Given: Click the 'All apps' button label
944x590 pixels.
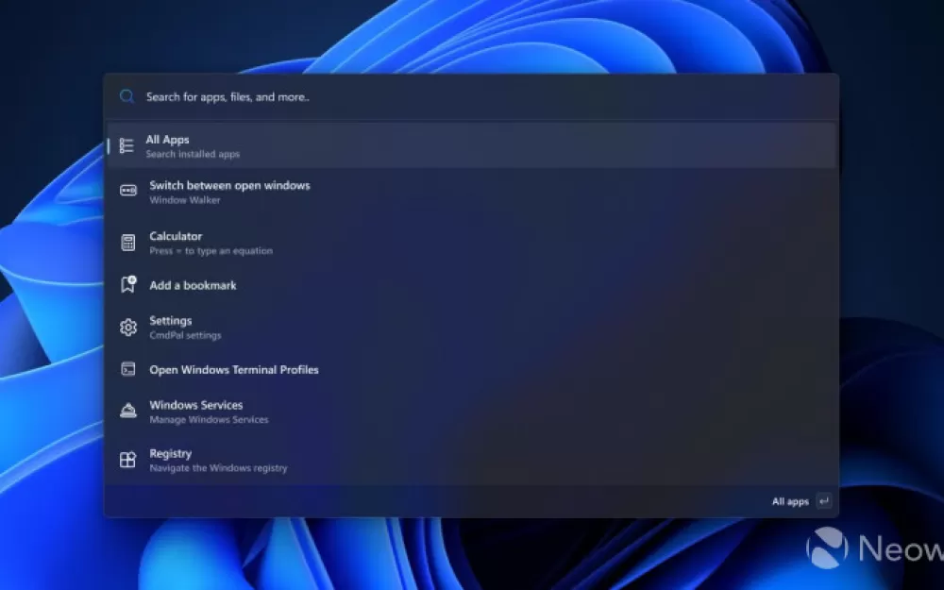Looking at the screenshot, I should coord(790,501).
